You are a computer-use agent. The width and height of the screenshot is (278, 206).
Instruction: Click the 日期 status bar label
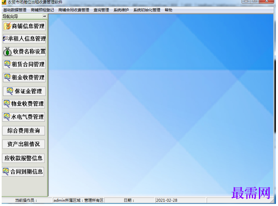click(x=129, y=200)
